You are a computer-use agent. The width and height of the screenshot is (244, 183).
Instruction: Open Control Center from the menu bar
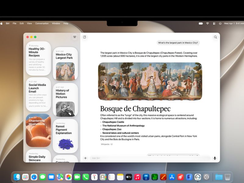tap(214, 23)
